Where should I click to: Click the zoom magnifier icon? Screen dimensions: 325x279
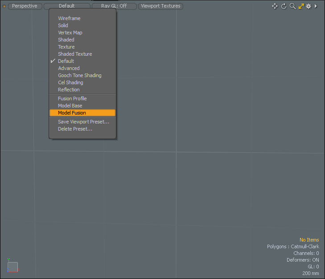tap(292, 6)
